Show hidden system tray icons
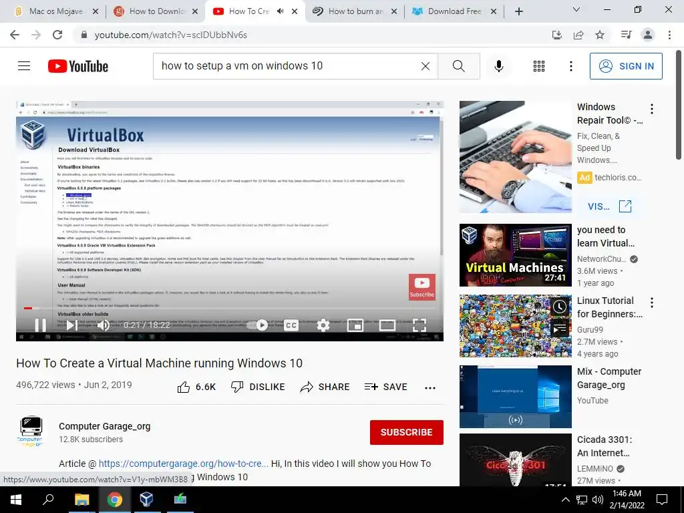 565,500
